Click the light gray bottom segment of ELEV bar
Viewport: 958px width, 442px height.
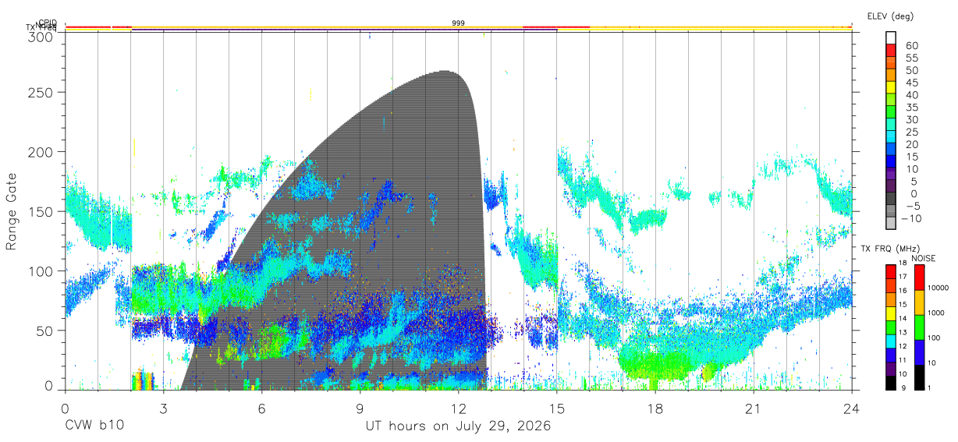point(891,224)
